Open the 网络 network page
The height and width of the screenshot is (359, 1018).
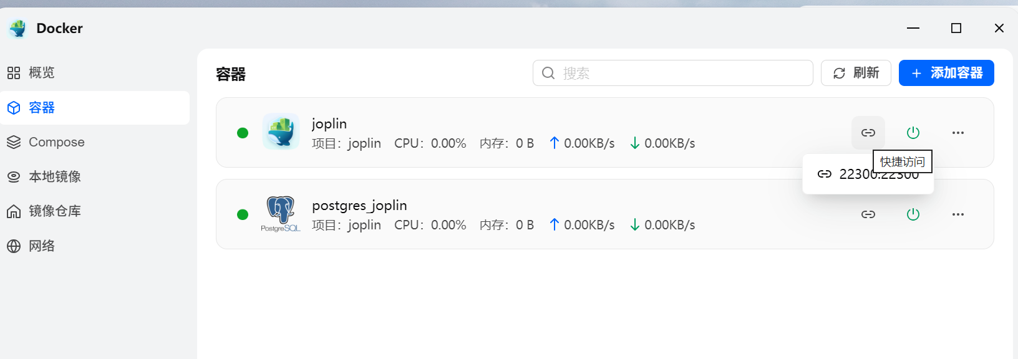click(x=41, y=246)
